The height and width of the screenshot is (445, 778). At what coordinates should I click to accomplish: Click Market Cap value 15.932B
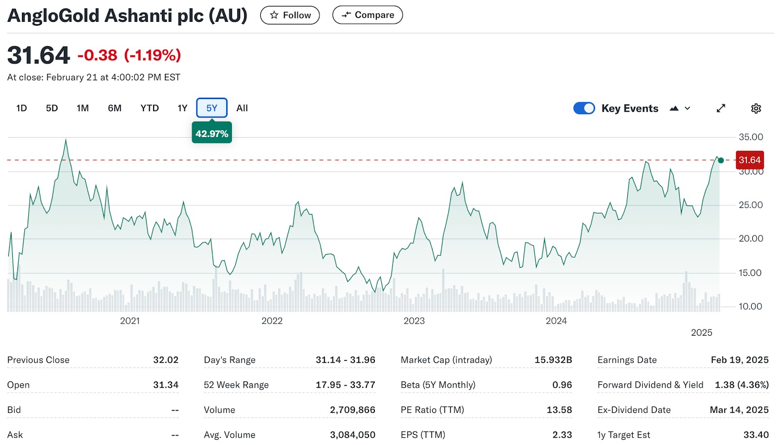coord(553,360)
